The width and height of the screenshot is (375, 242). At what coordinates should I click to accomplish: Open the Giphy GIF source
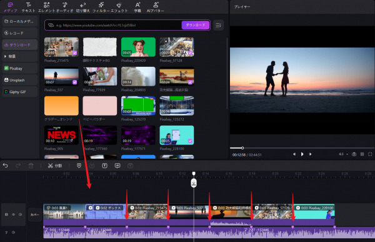click(20, 92)
